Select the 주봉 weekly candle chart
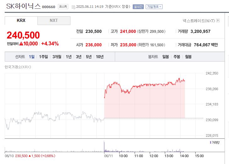This screenshot has height=164, width=229. tap(177, 57)
